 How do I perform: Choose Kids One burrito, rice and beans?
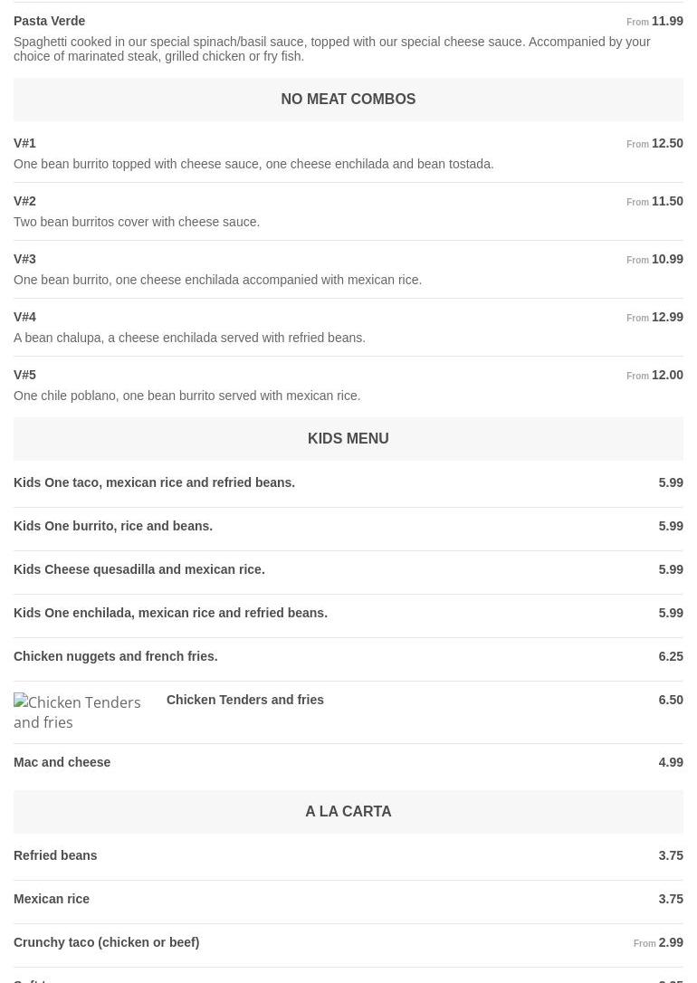point(113,526)
